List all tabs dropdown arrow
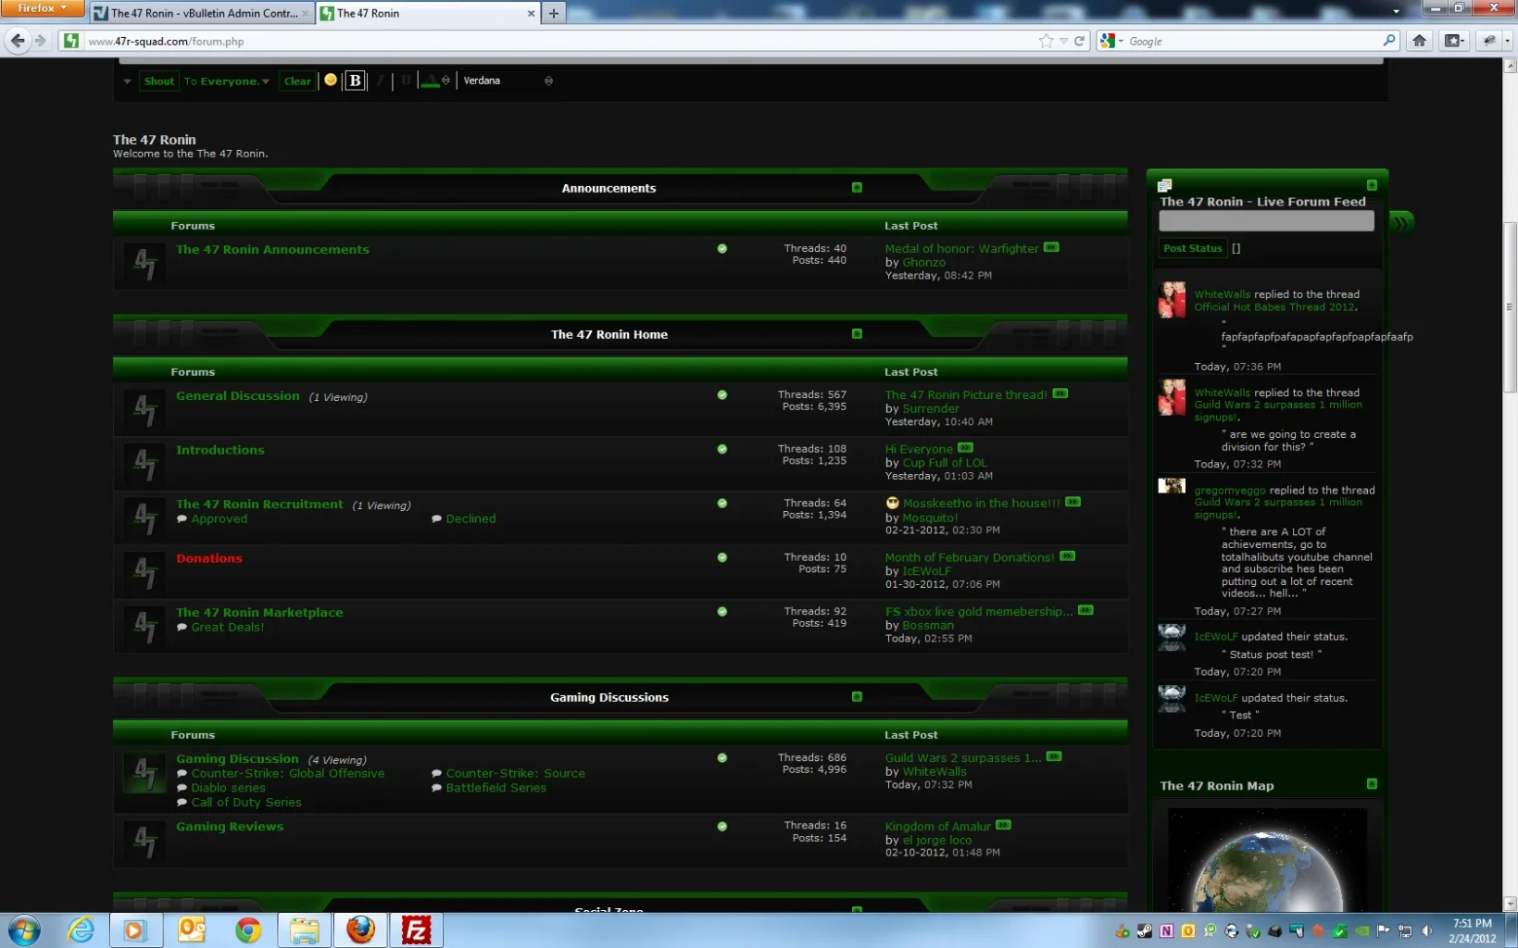Image resolution: width=1518 pixels, height=948 pixels. (1396, 12)
